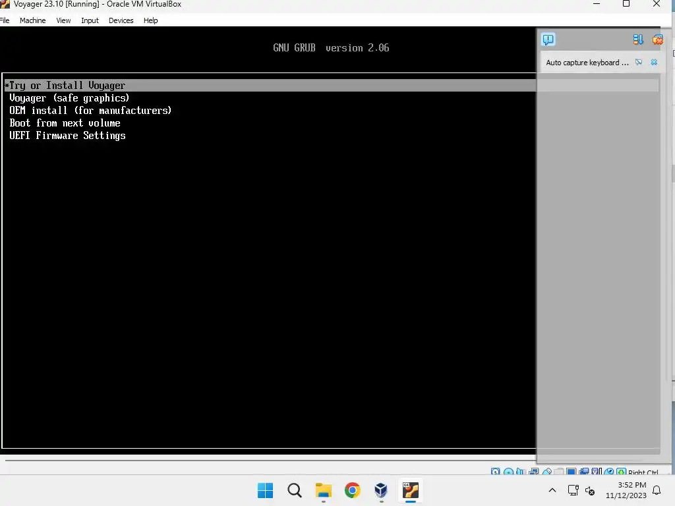Open the Input menu

point(90,20)
